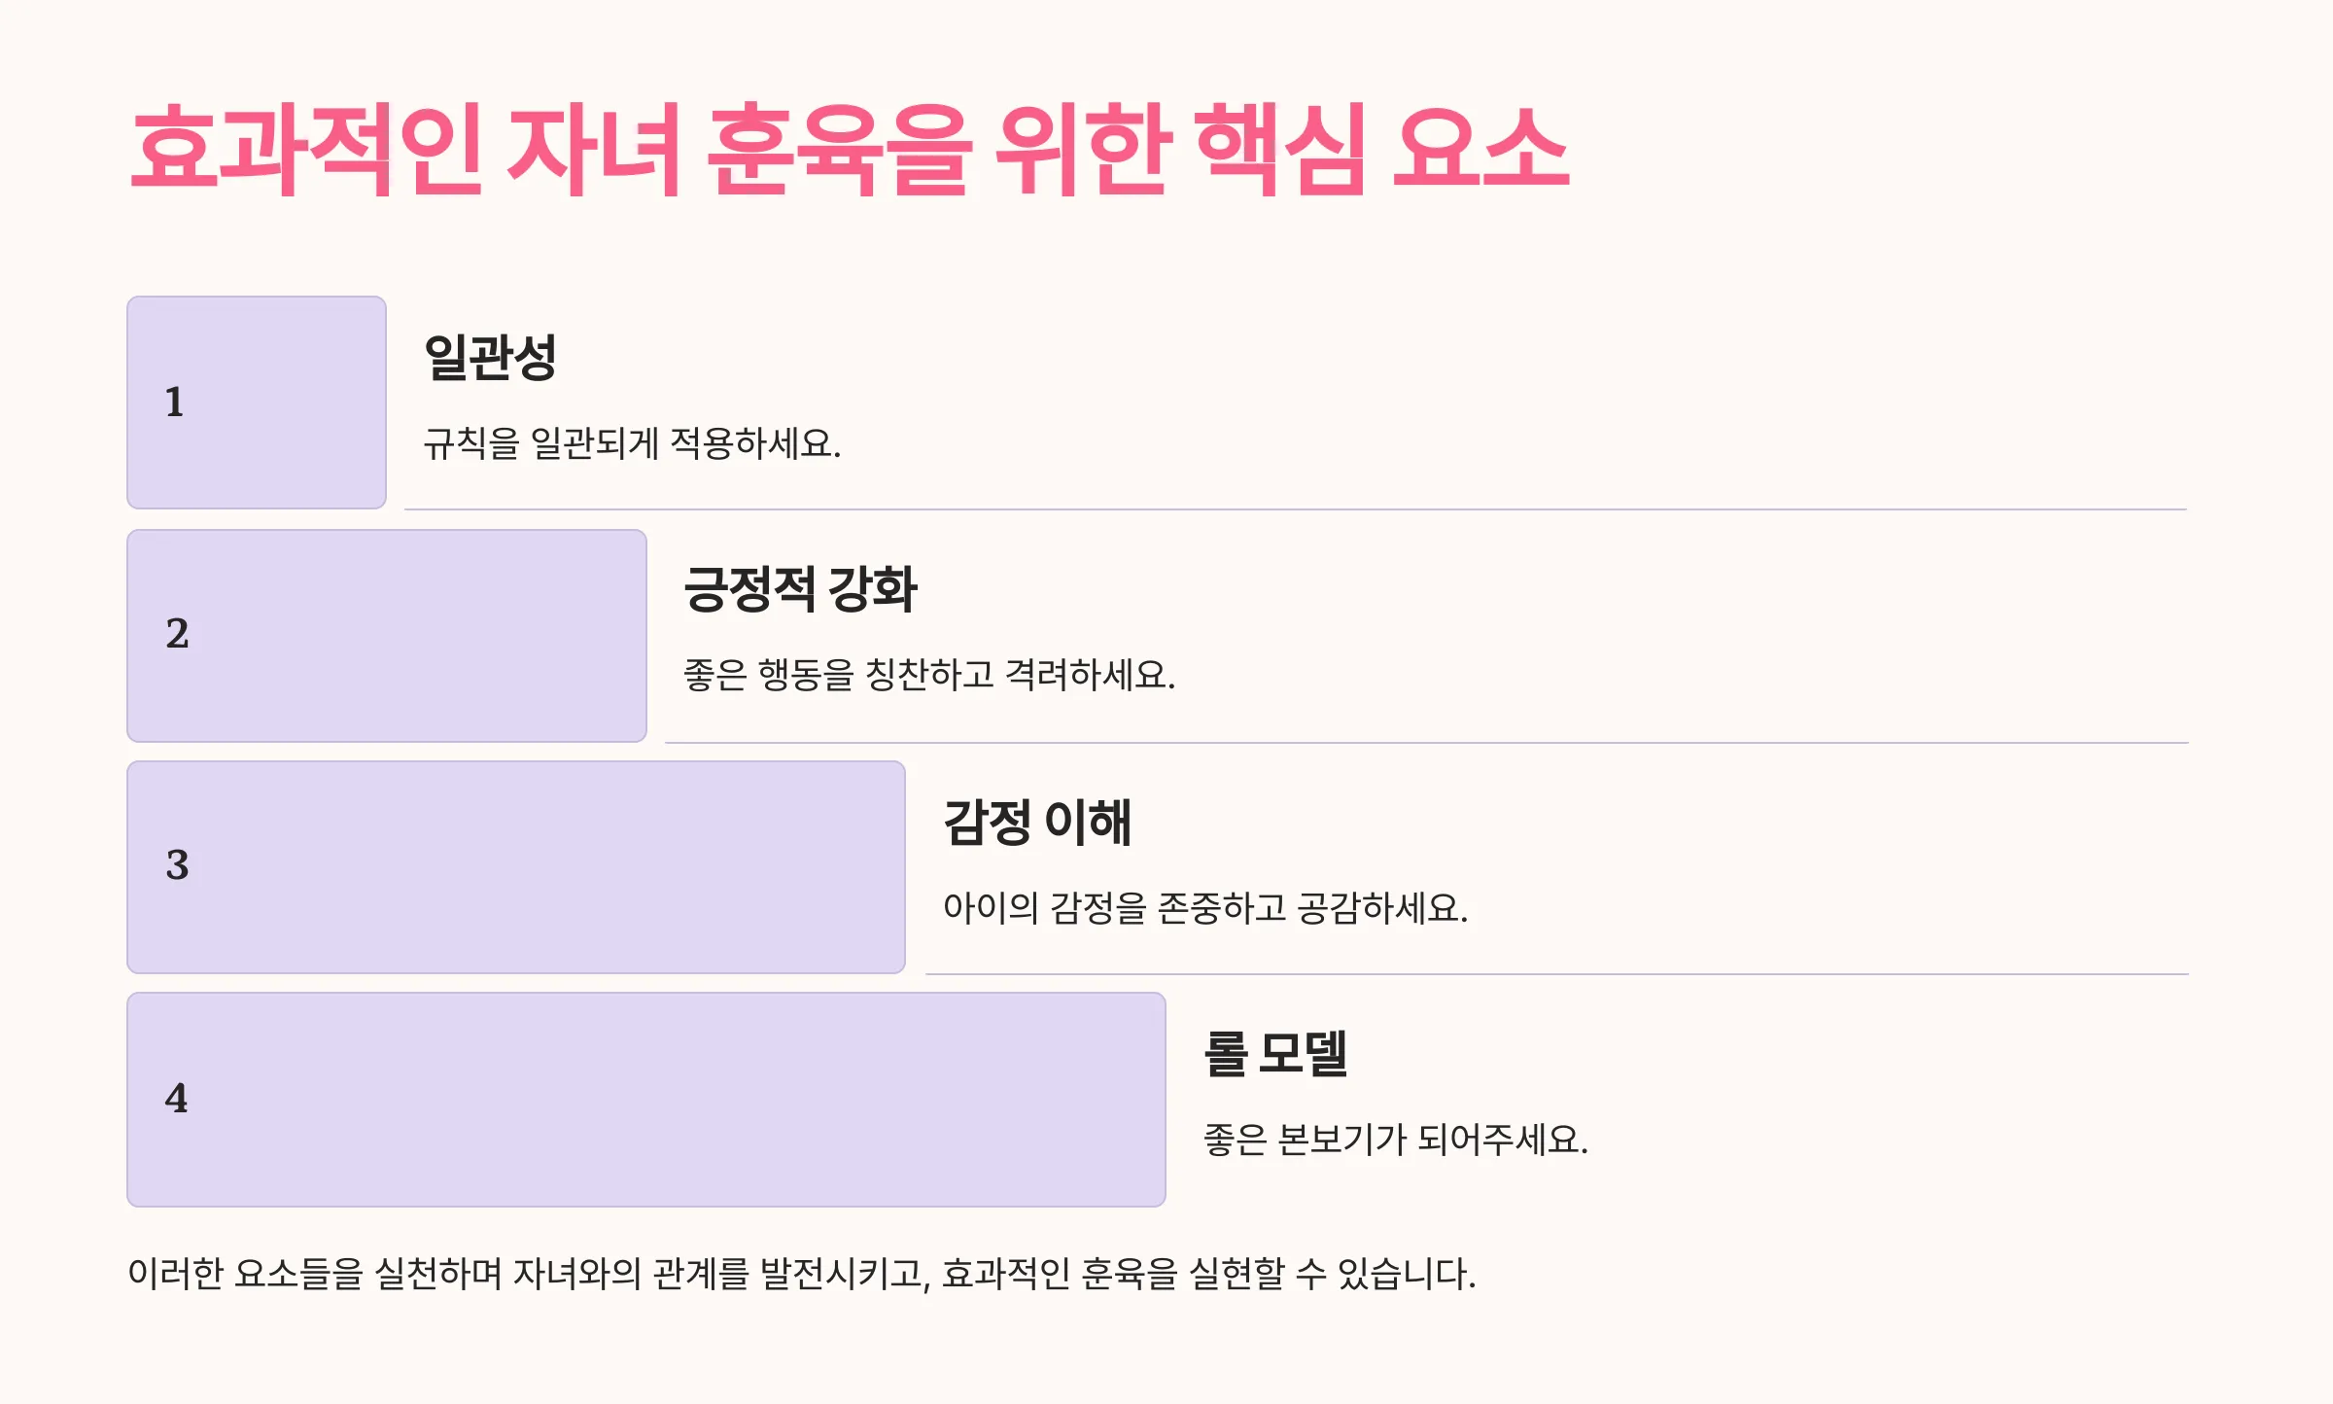Click the divider line under 감정 이해 description
The height and width of the screenshot is (1404, 2333).
pyautogui.click(x=1557, y=973)
